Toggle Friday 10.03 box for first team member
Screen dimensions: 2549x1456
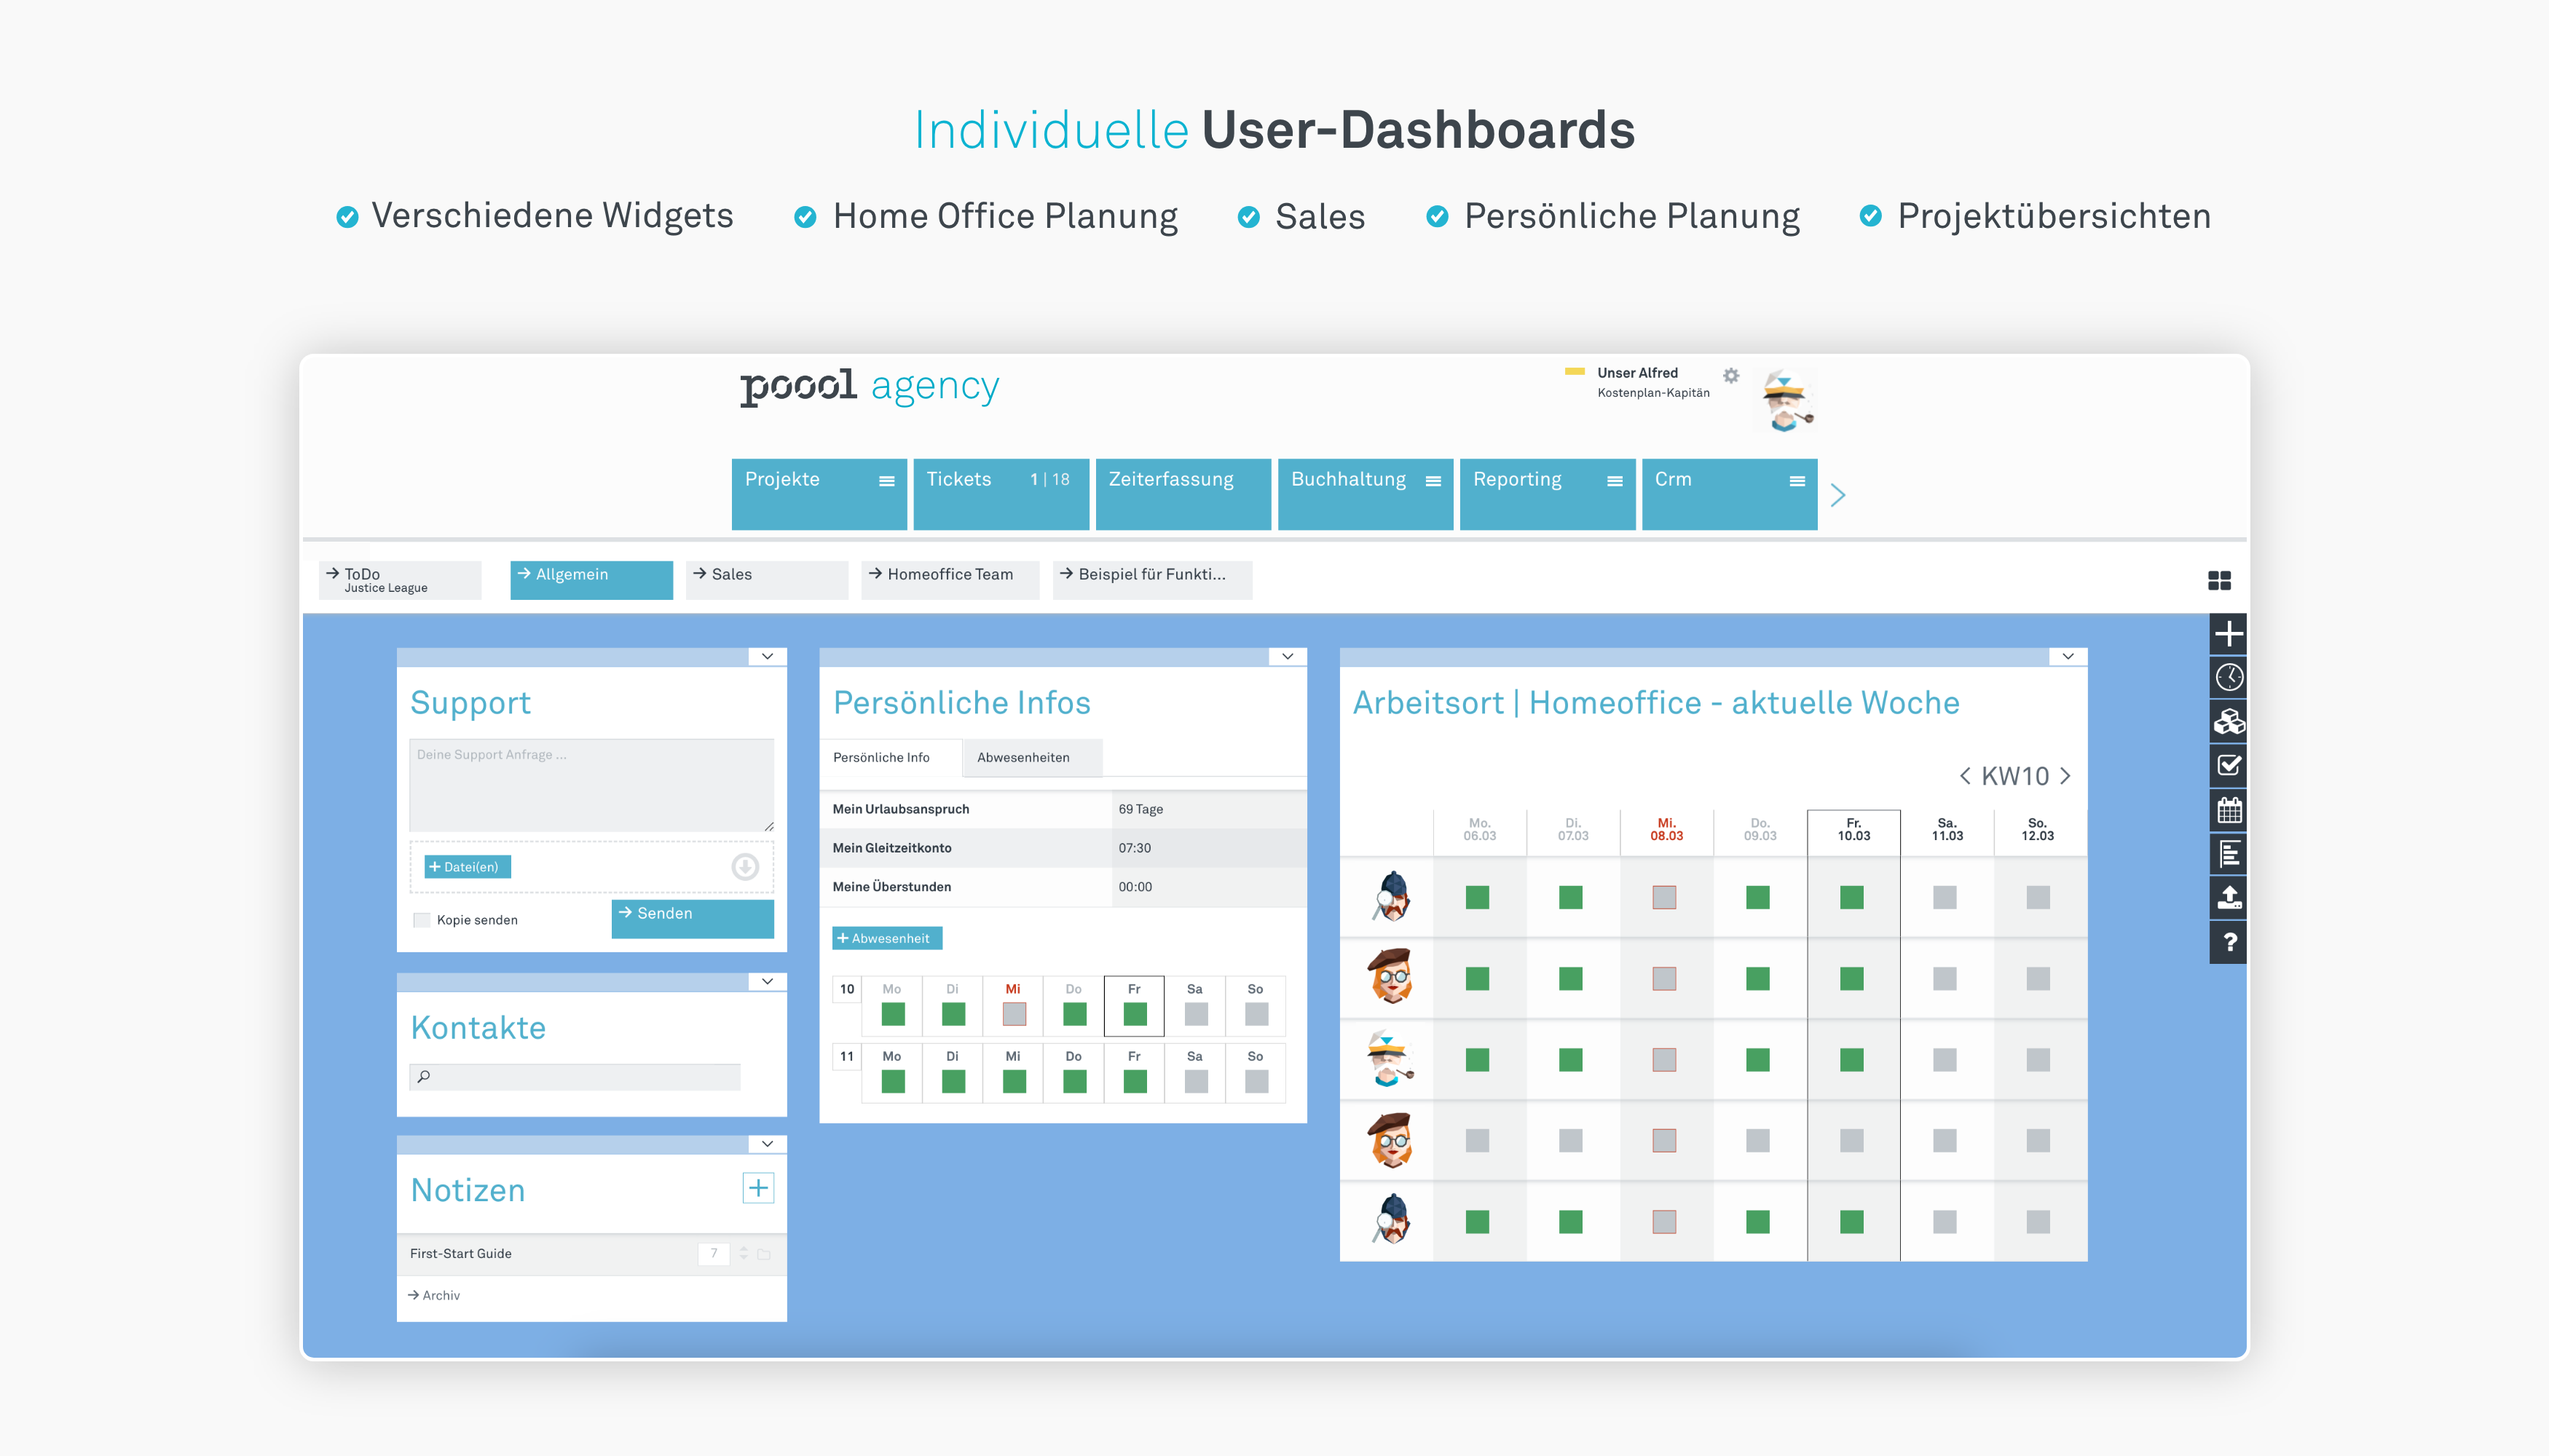(x=1852, y=897)
